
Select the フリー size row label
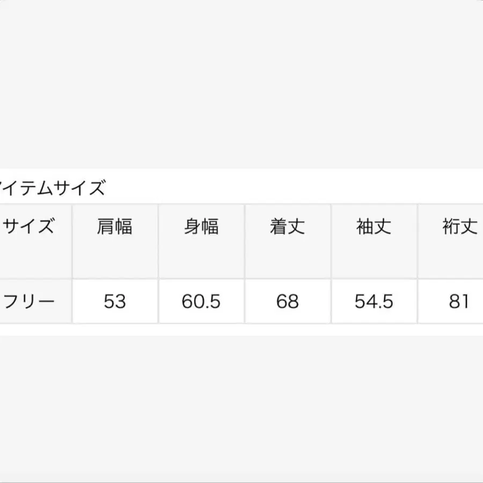pos(30,302)
